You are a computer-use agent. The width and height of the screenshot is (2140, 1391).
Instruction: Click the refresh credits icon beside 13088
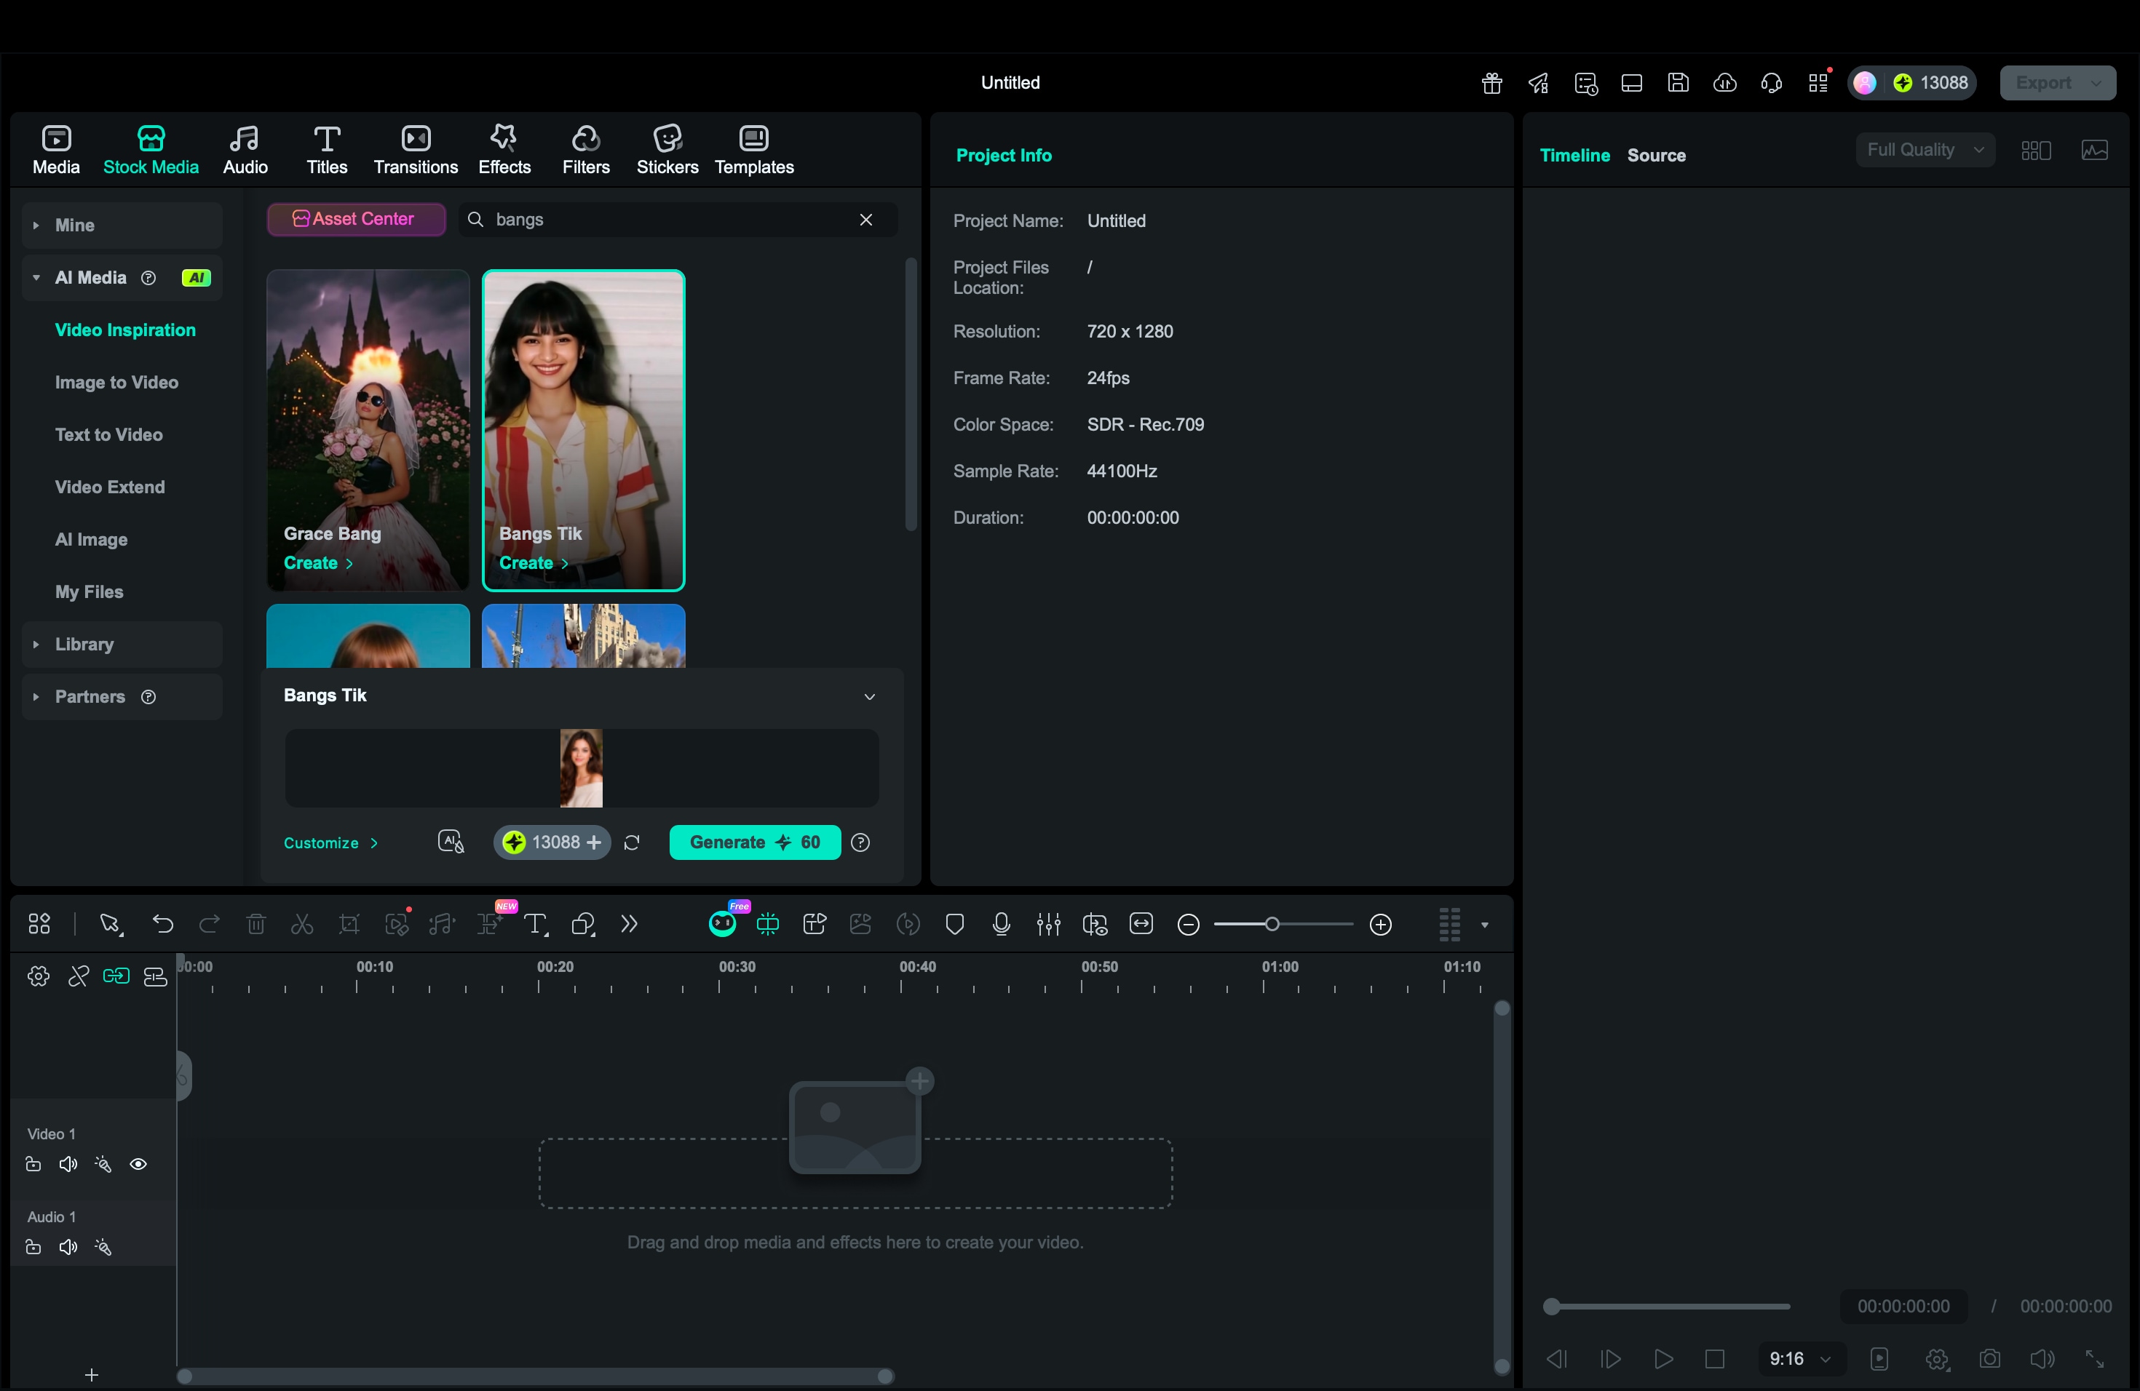tap(632, 842)
